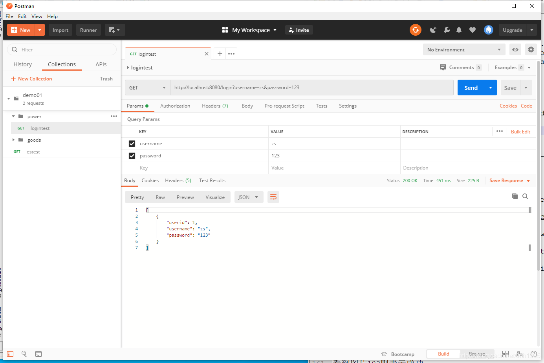Open the View menu
544x363 pixels.
point(37,16)
